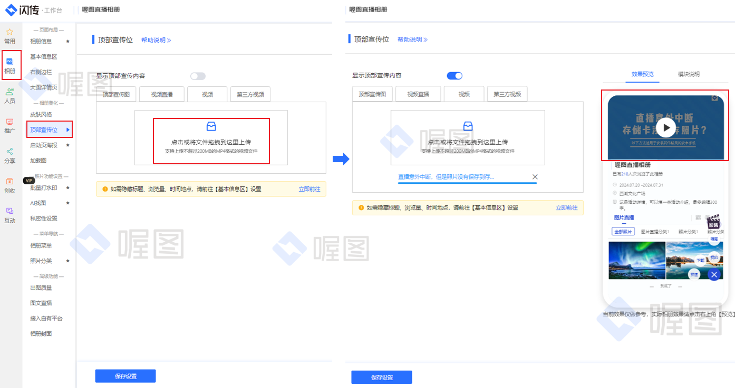Open the 分享 share sidebar icon

9,152
